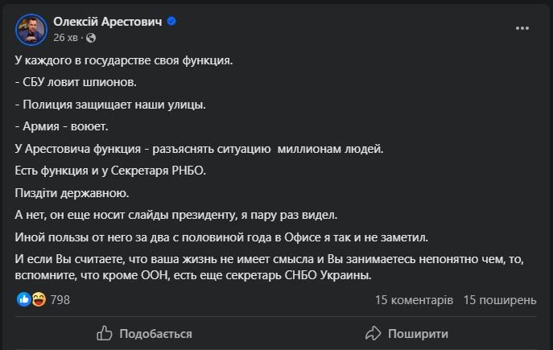Screen dimensions: 553x350
Task: Click the blue thumbs-up reaction emoji
Action: click(23, 299)
